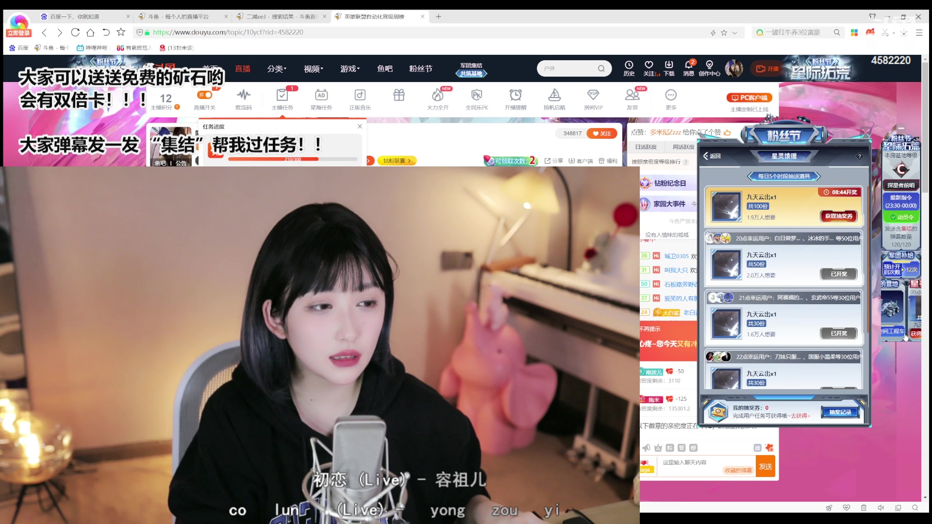Open the 推流码 stream code icon
Screen dimensions: 932x524
click(x=243, y=95)
